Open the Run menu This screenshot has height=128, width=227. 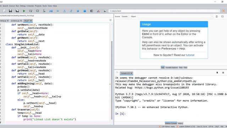coord(17,6)
